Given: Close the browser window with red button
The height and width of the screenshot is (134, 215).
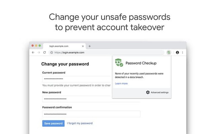Looking at the screenshot, I should click(x=33, y=45).
